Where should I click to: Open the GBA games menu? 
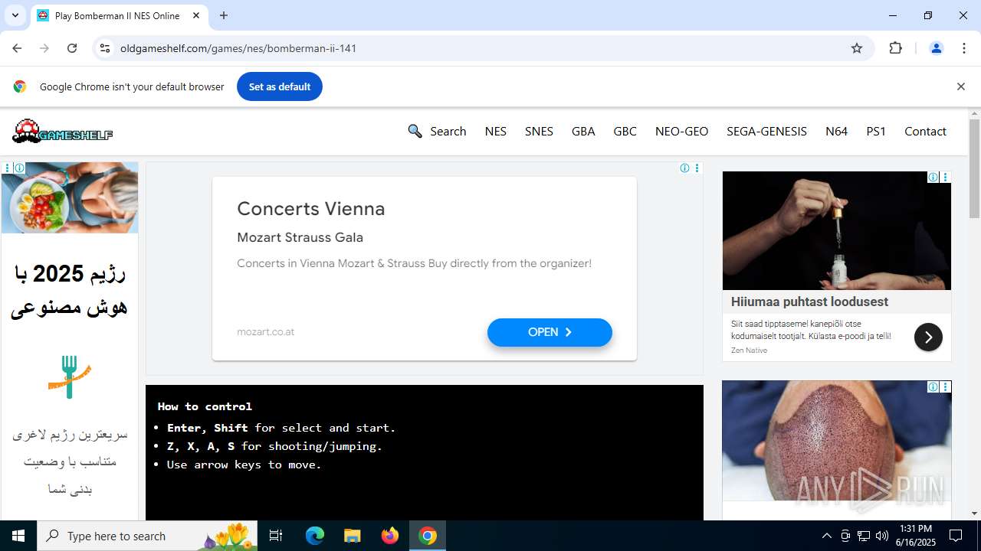(583, 131)
